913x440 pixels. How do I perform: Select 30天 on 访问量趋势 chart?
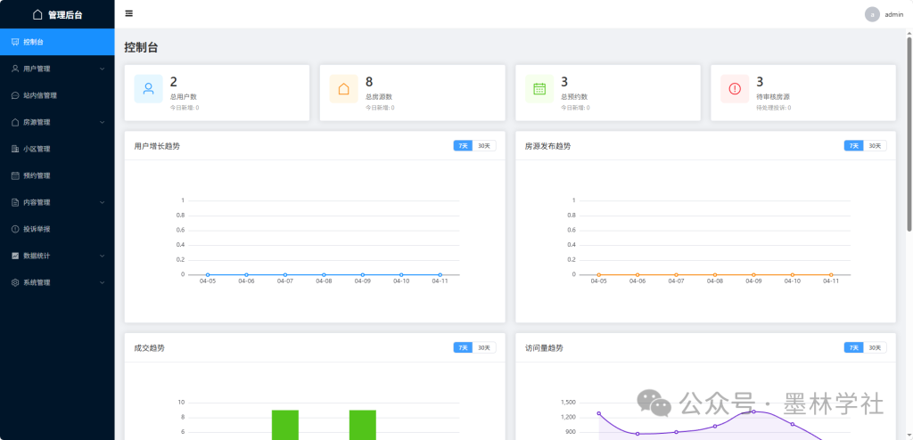pyautogui.click(x=875, y=347)
